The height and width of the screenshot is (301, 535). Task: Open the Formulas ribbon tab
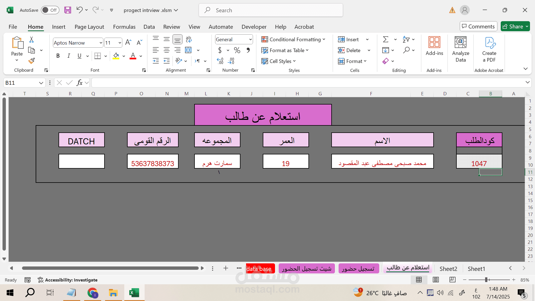[x=124, y=27]
